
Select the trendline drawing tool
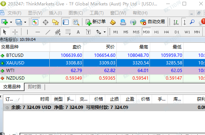(48, 32)
